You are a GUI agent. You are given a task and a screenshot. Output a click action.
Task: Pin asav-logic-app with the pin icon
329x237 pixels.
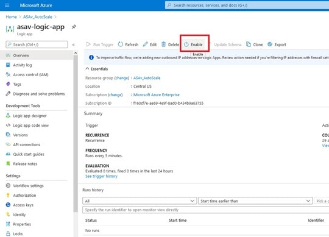click(74, 27)
